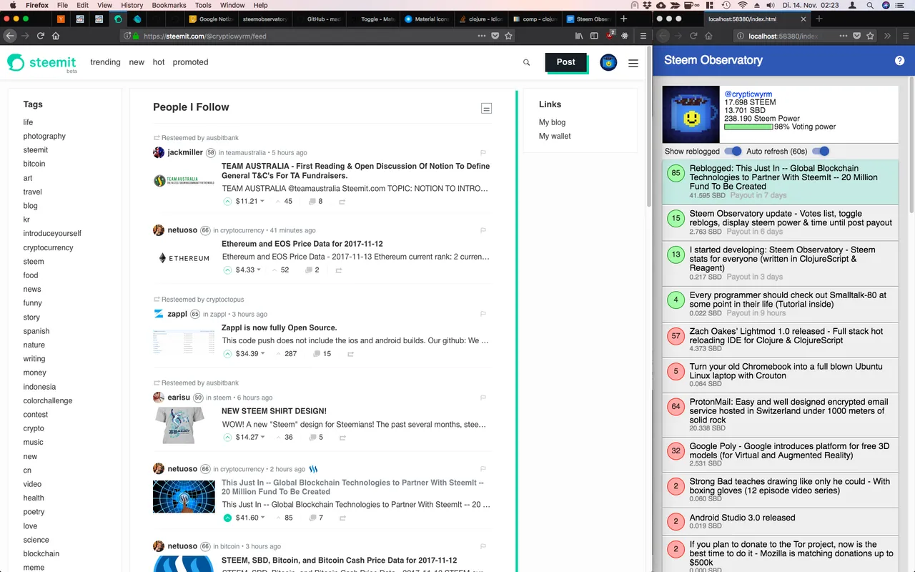
Task: Go to the trending feed
Action: (x=105, y=62)
